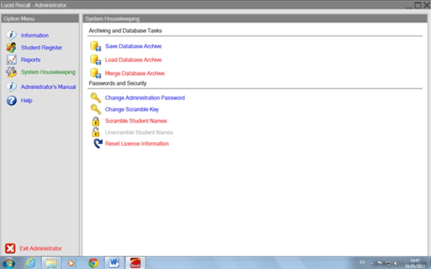
Task: Click the Student Register people icon
Action: pyautogui.click(x=11, y=47)
